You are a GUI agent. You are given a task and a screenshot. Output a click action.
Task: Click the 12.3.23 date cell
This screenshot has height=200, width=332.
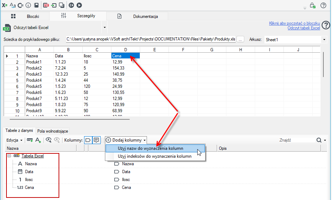(68, 74)
